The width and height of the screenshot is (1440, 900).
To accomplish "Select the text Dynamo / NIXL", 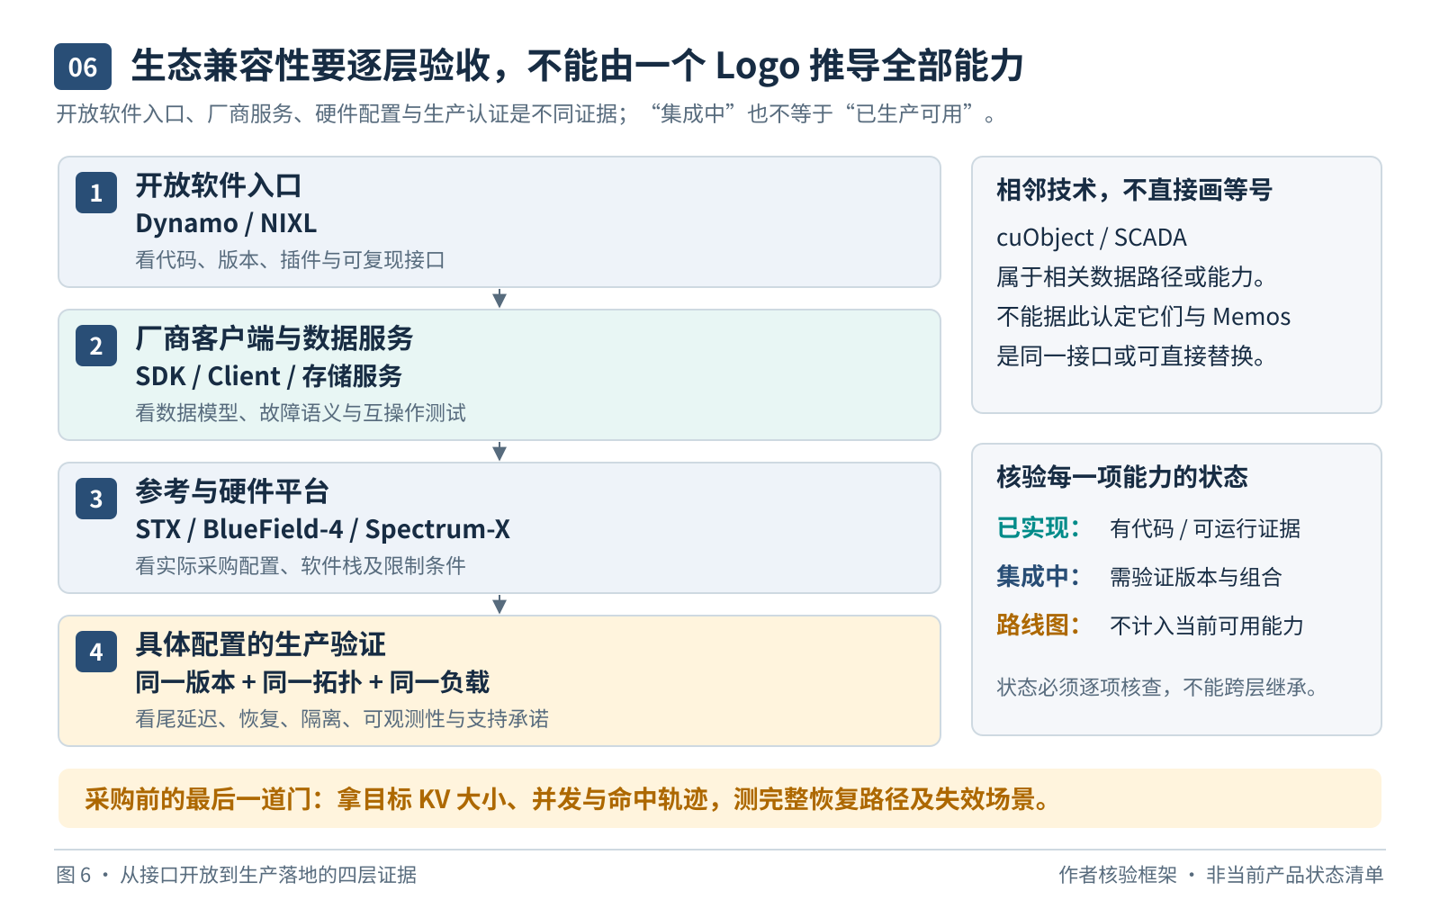I will point(226,223).
